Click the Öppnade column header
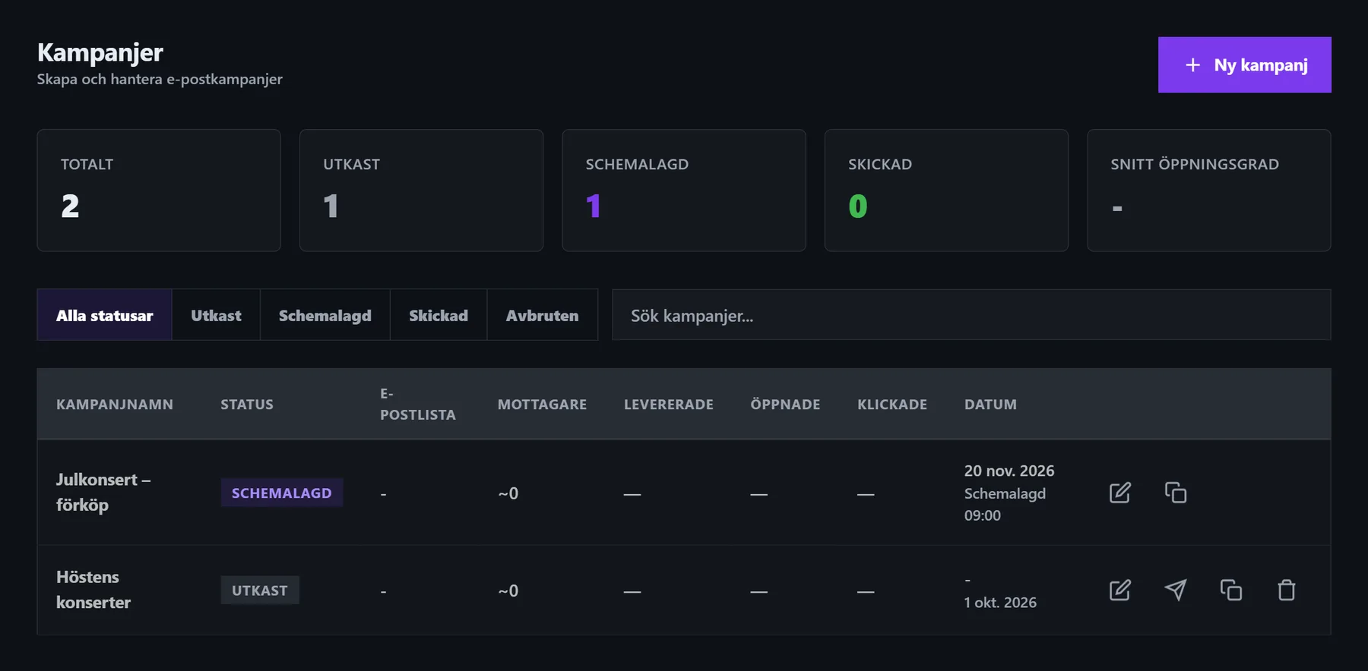Viewport: 1368px width, 671px height. click(785, 405)
